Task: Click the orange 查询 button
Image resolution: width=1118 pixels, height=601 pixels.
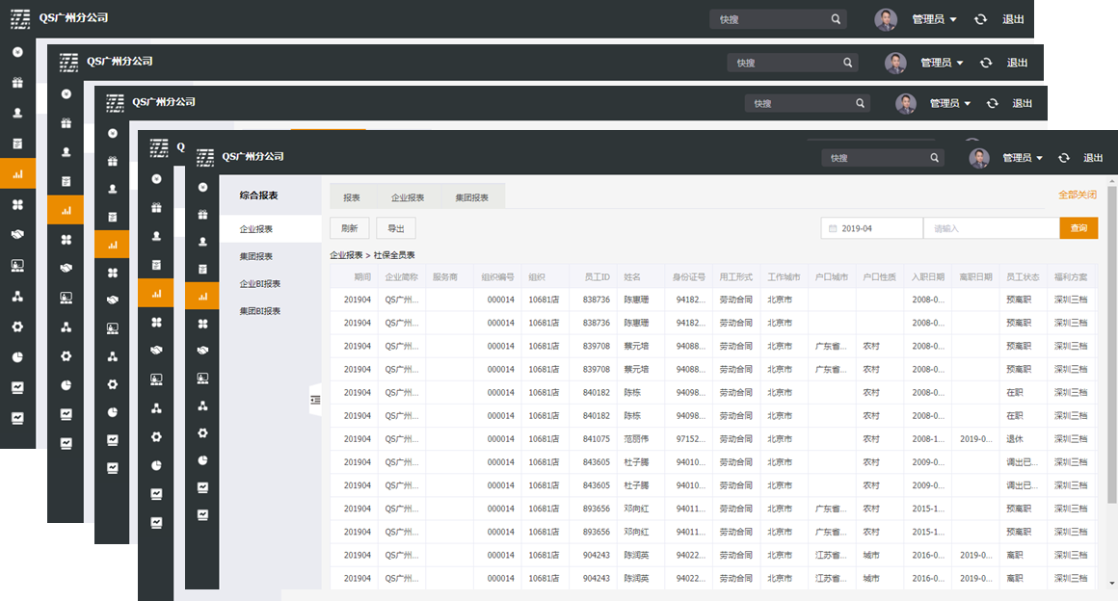Action: point(1078,228)
